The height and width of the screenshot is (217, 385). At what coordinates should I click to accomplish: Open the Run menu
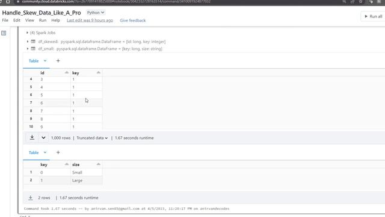tap(43, 20)
